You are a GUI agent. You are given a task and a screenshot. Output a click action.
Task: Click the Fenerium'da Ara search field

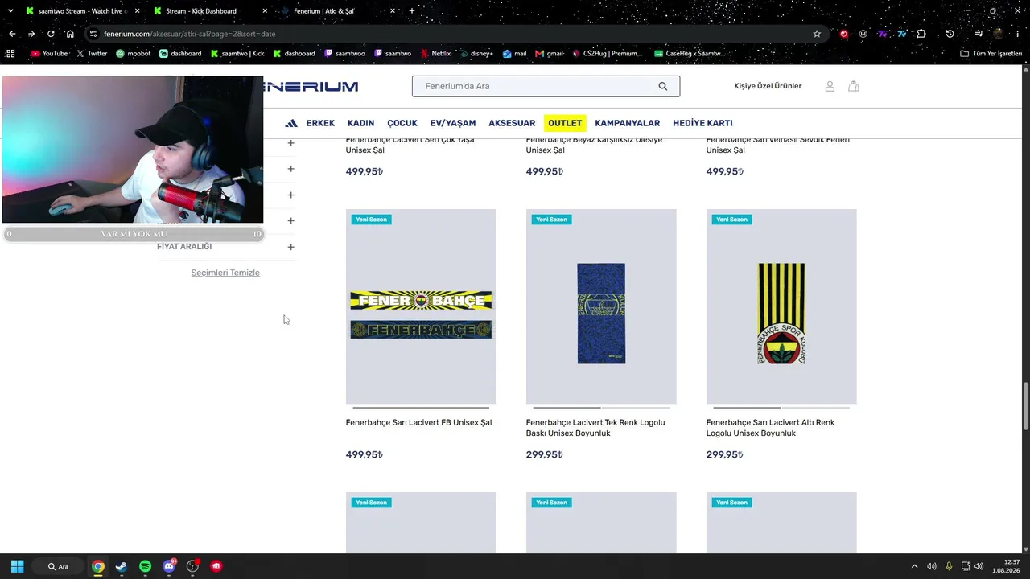pos(546,86)
